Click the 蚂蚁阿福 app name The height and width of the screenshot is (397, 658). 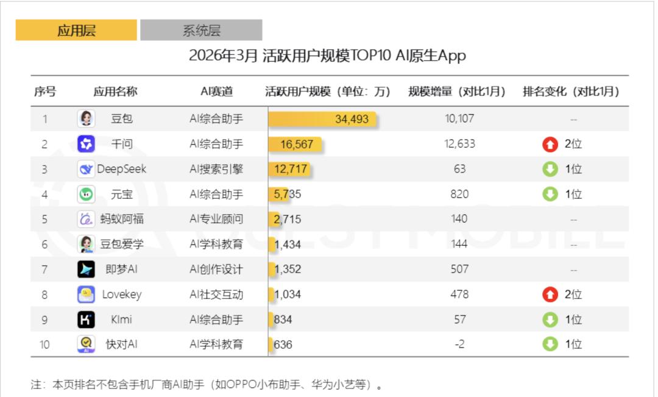pyautogui.click(x=122, y=219)
